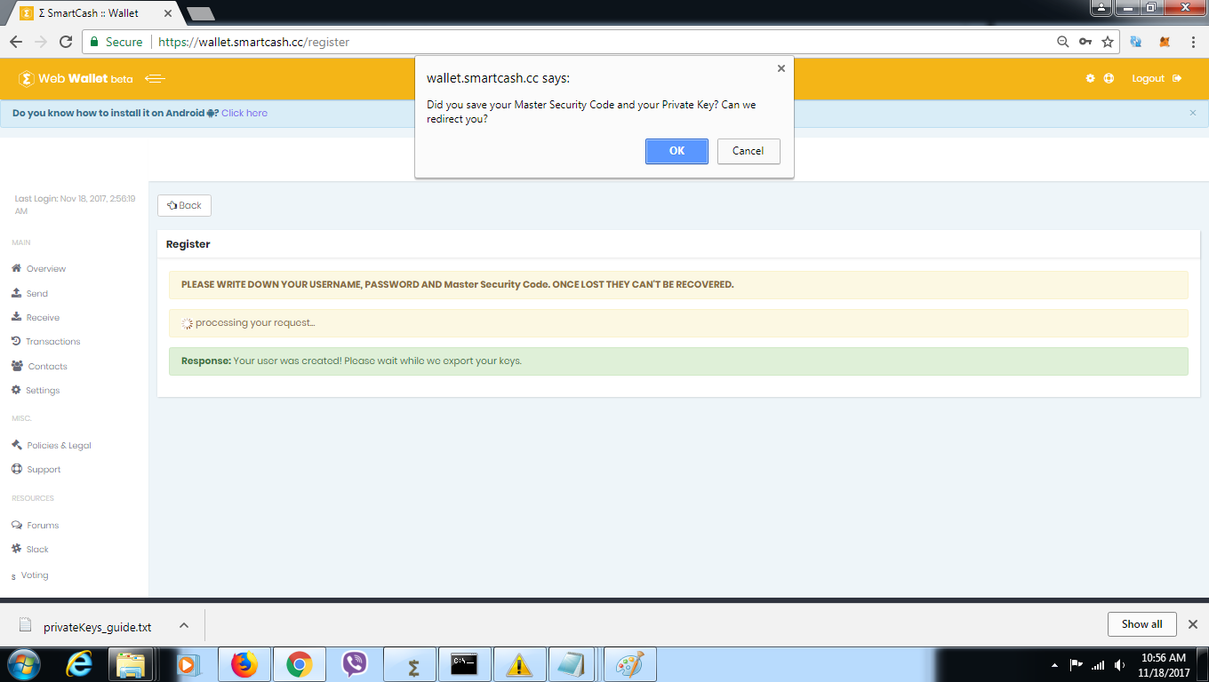Open the Receive sidebar item
Image resolution: width=1209 pixels, height=682 pixels.
tap(43, 317)
